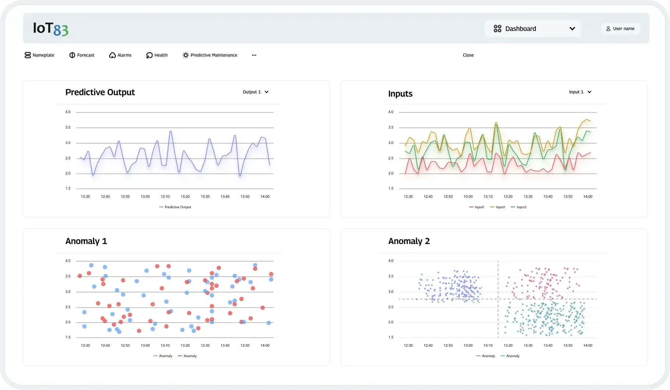670x390 pixels.
Task: Switch to the Forecast tab
Action: tap(85, 55)
